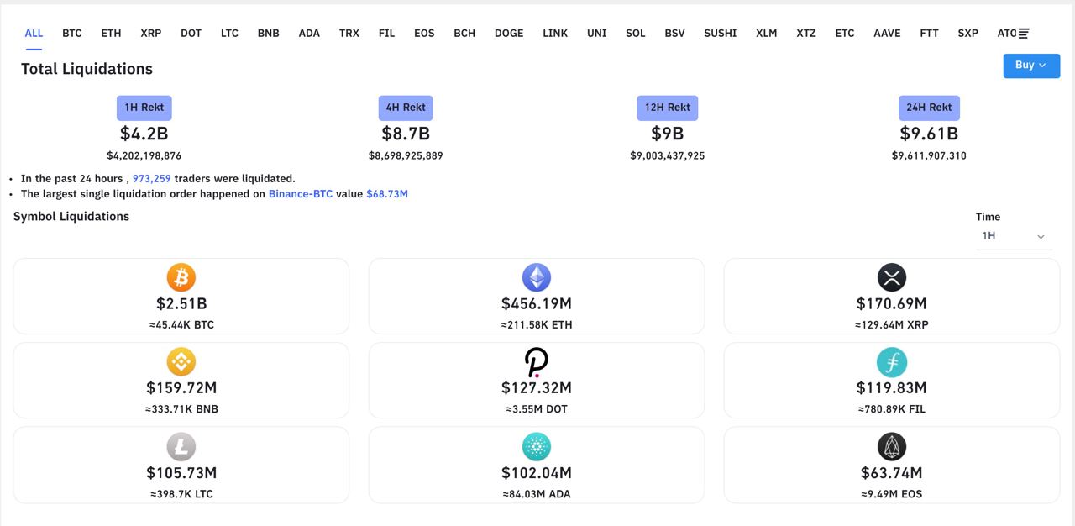Select the XTZ tab
This screenshot has width=1075, height=526.
click(806, 34)
